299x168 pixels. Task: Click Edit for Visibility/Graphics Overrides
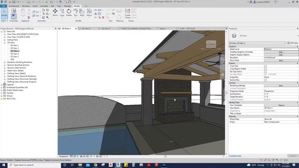coord(281,52)
